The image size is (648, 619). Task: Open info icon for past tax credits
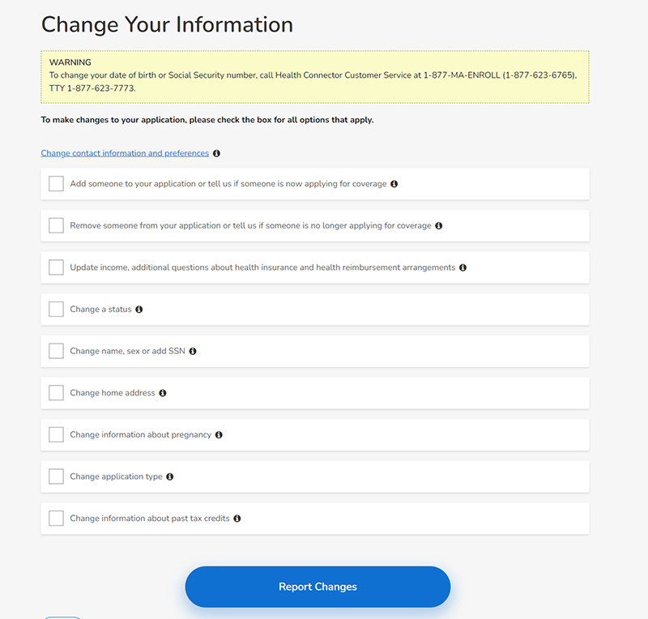pyautogui.click(x=237, y=519)
